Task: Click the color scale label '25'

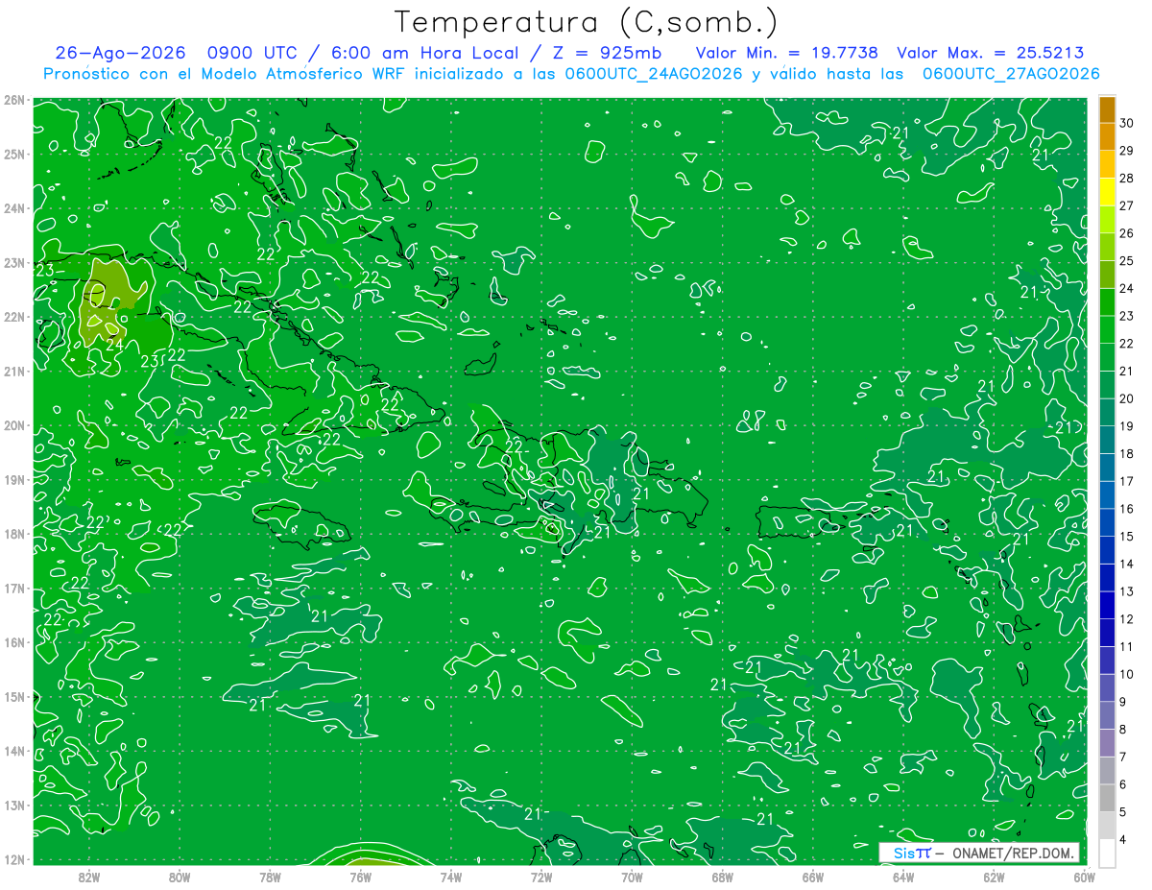Action: pos(1127,261)
